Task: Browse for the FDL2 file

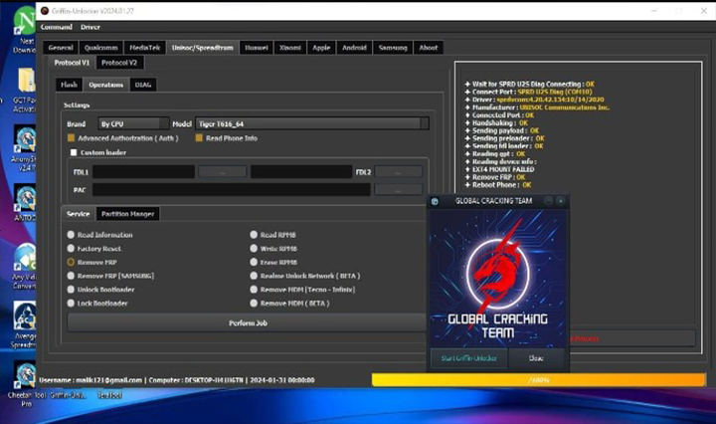Action: click(398, 172)
